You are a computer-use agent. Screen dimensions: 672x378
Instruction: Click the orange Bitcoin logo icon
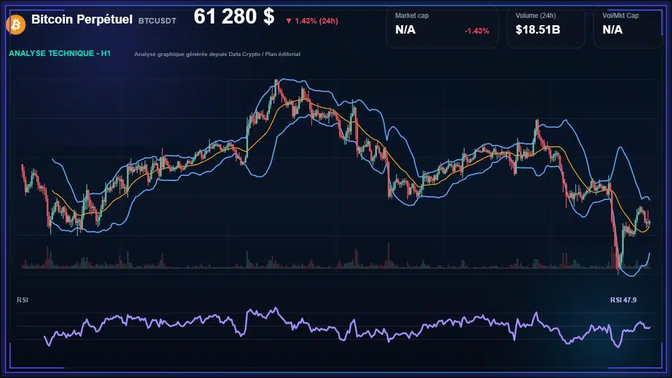point(15,24)
